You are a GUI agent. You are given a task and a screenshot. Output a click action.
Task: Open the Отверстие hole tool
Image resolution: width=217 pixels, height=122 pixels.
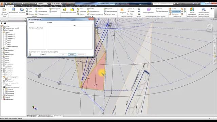64,11
